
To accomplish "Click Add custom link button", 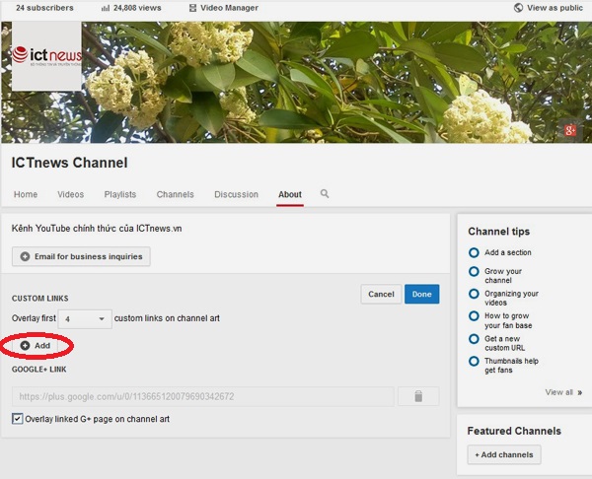I will coord(36,346).
